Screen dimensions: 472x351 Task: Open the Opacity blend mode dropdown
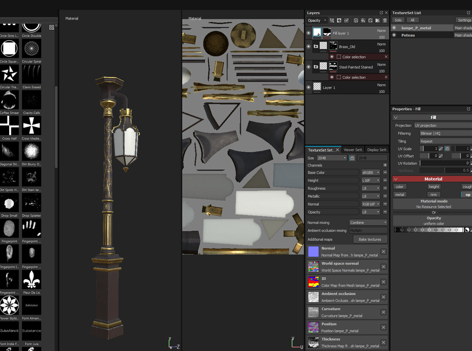(x=316, y=20)
